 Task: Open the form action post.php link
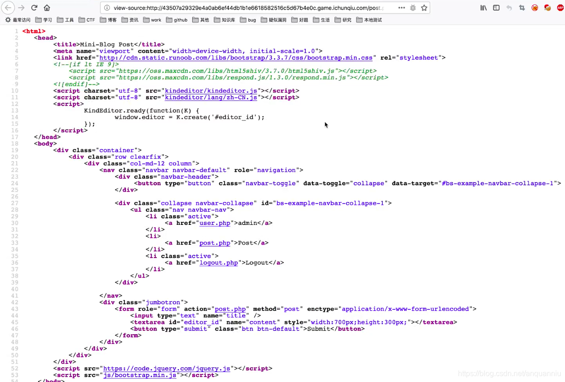click(x=230, y=309)
